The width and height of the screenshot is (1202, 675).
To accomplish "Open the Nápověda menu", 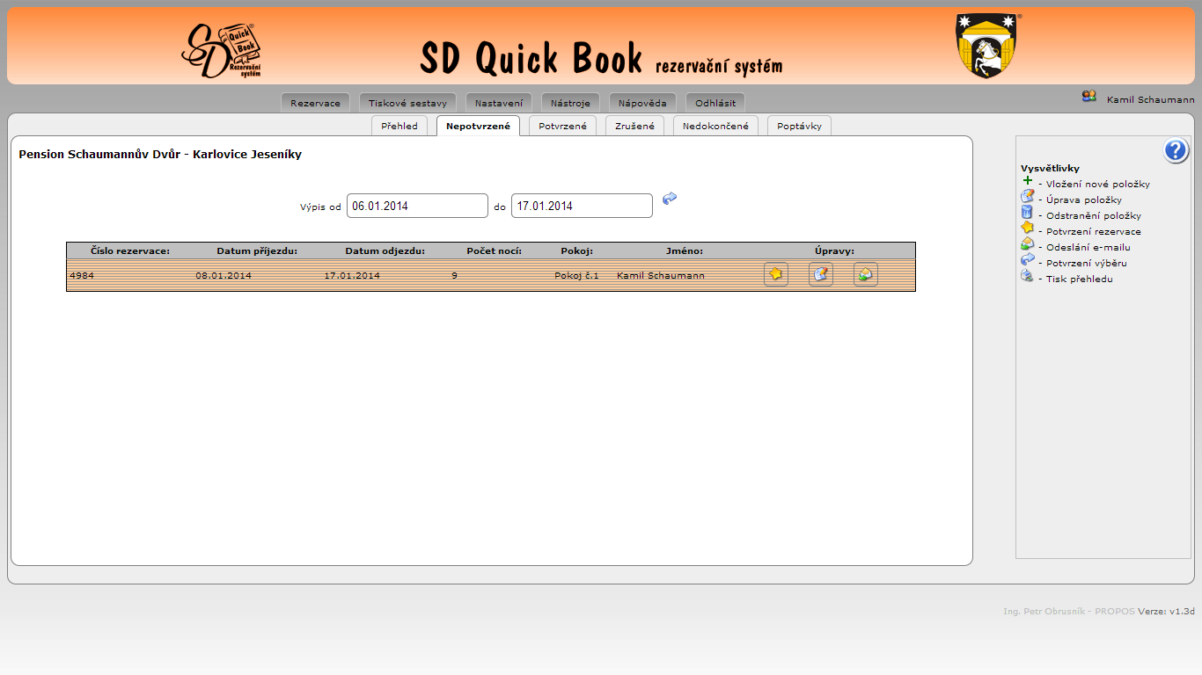I will (x=642, y=103).
